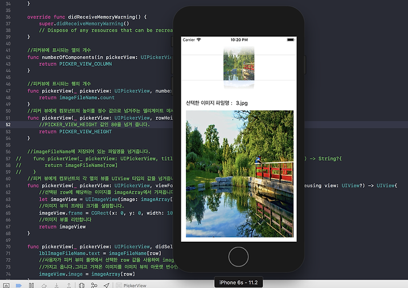Viewport: 408px width, 288px height.
Task: Click 'return PICKER_VIEW_HEIGHT' on line 53
Action: pos(75,131)
